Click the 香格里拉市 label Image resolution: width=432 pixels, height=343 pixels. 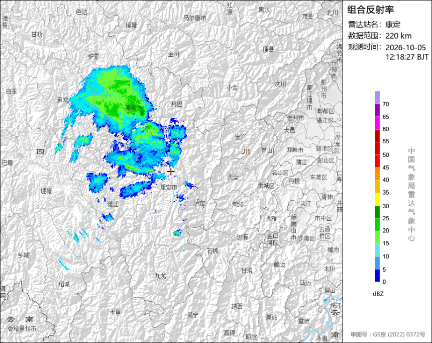coord(22,328)
